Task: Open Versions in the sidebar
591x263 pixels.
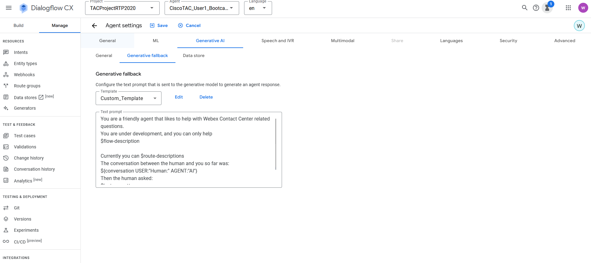Action: point(23,219)
